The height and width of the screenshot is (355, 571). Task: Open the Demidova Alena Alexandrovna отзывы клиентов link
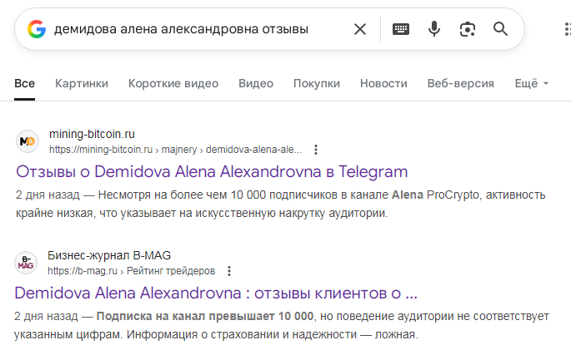point(216,293)
